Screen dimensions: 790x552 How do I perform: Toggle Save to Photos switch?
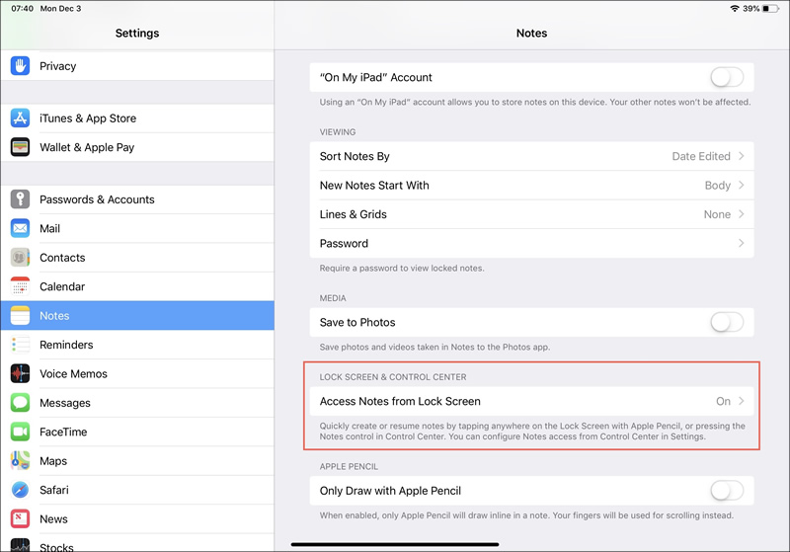727,322
